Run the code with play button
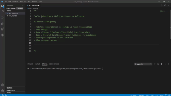The width and height of the screenshot is (171, 96). coord(162,5)
